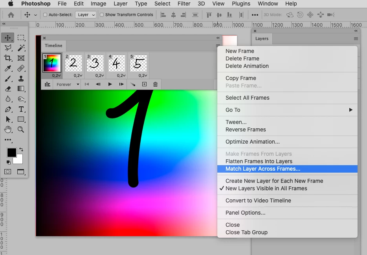Select the Rectangle shape tool
Image resolution: width=367 pixels, height=255 pixels.
(x=21, y=119)
